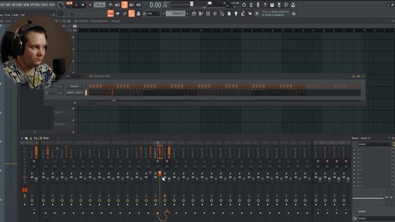Toggle typing keyboard to piano orange icon

[110, 14]
